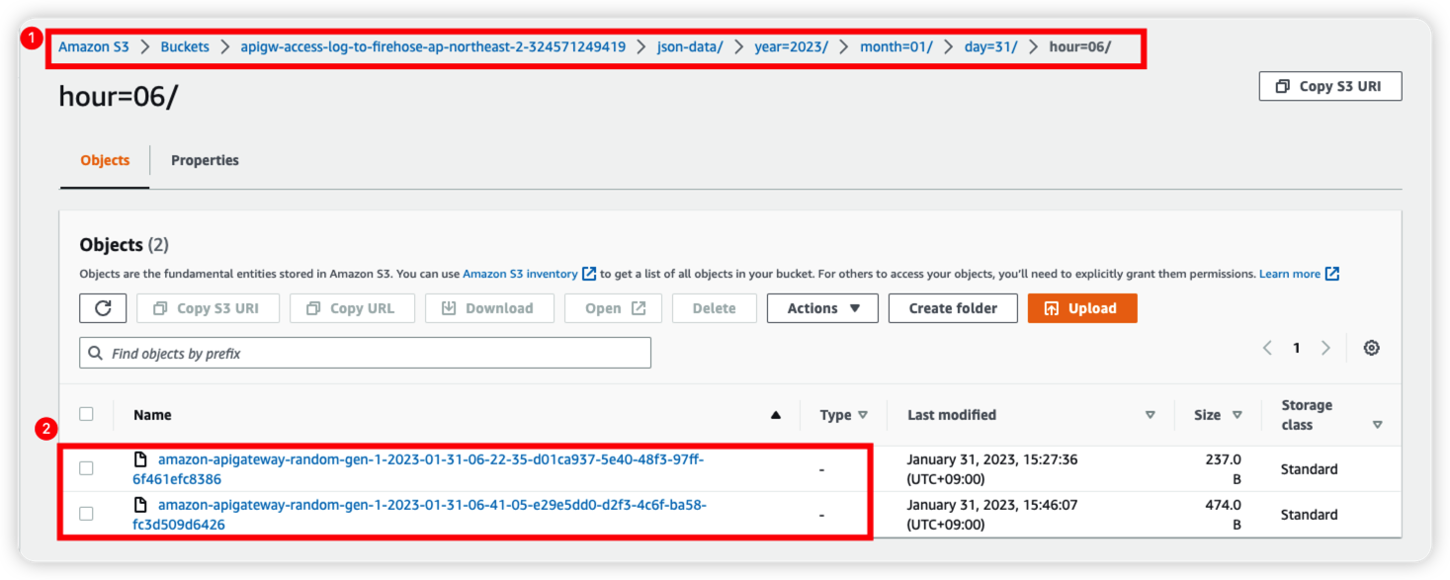
Task: Select the Objects tab
Action: coord(105,160)
